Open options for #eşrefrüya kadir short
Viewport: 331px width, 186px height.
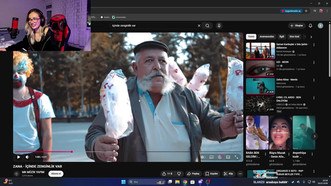pos(312,154)
